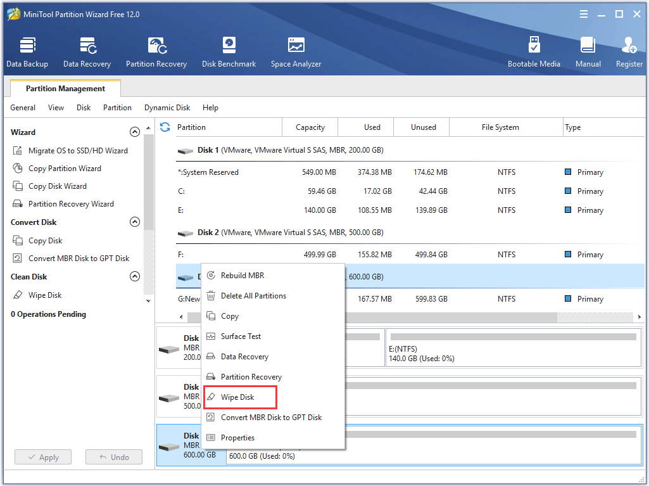Choose Convert MBR Disk to GPT Disk in context menu
The width and height of the screenshot is (649, 486).
pos(273,418)
